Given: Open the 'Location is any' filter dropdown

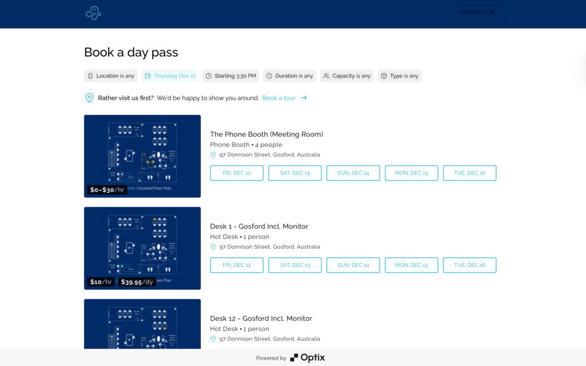Looking at the screenshot, I should coord(110,76).
